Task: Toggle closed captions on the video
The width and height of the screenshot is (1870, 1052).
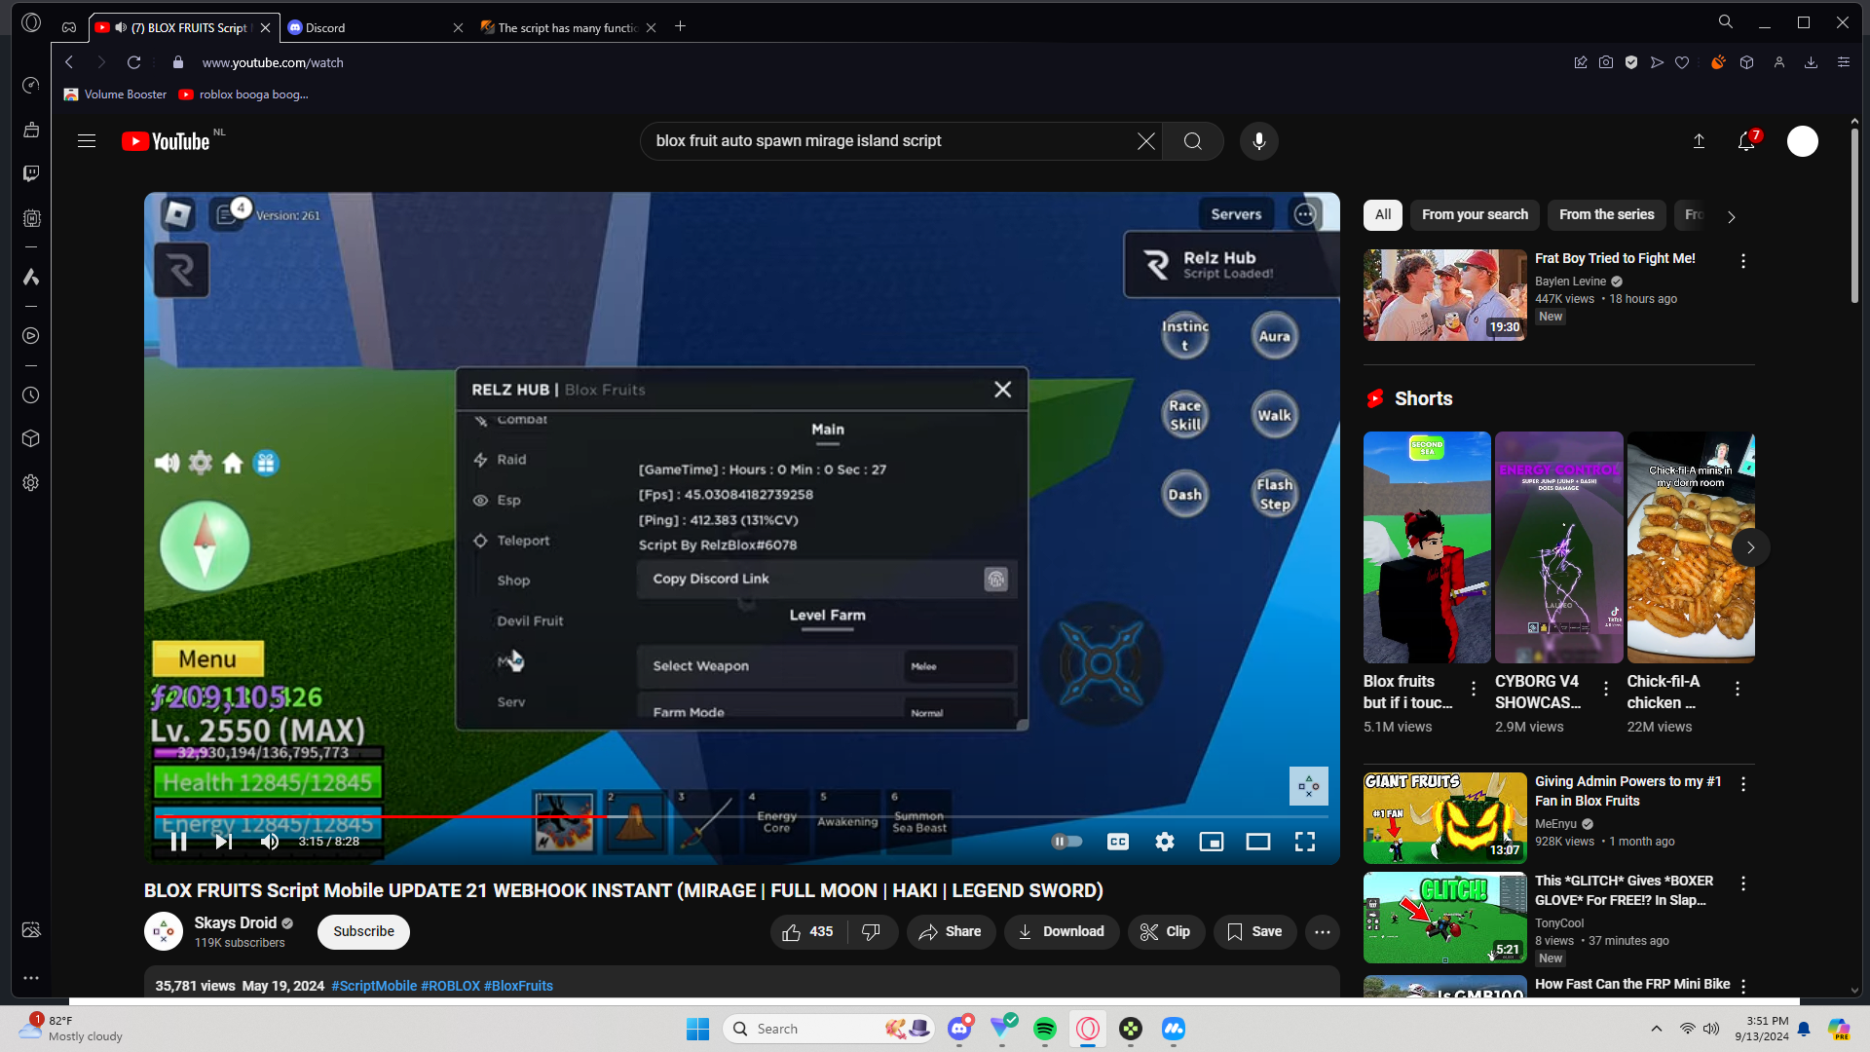Action: coord(1118,842)
